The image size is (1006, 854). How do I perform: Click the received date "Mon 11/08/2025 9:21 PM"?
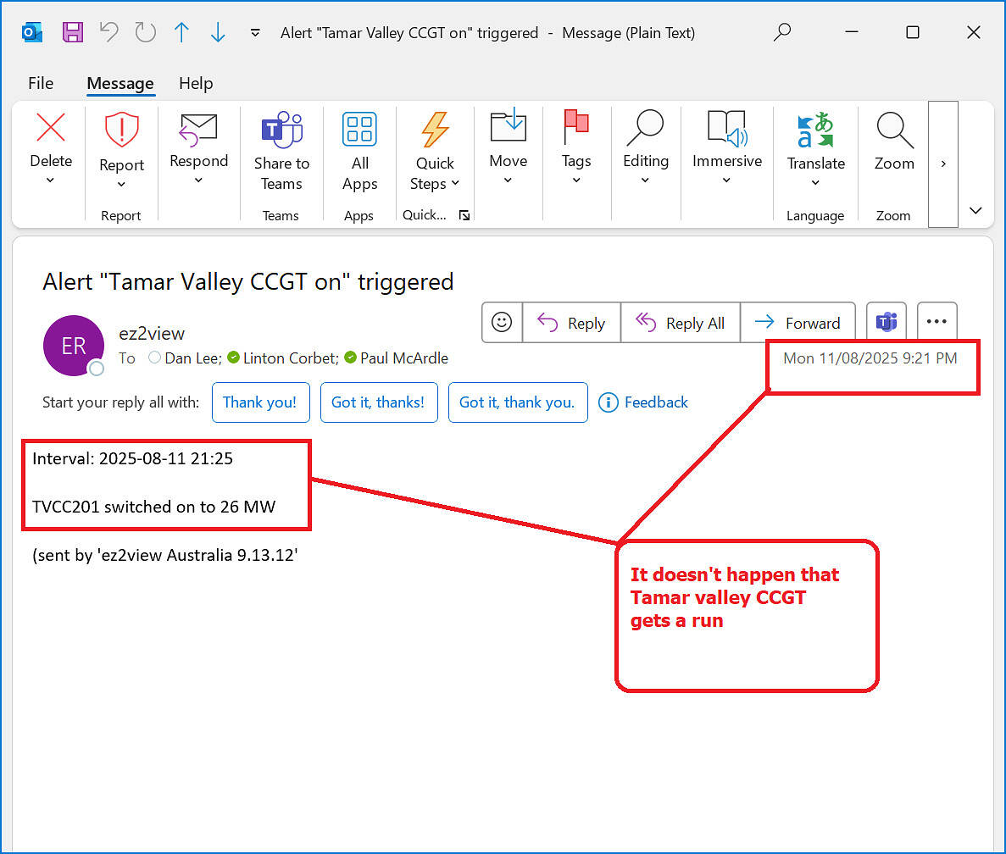[x=870, y=358]
